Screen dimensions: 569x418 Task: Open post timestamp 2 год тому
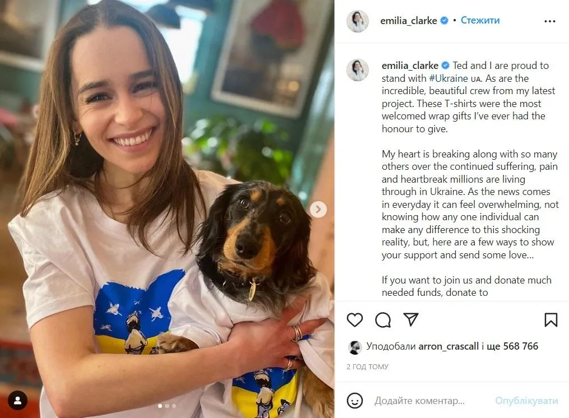367,367
